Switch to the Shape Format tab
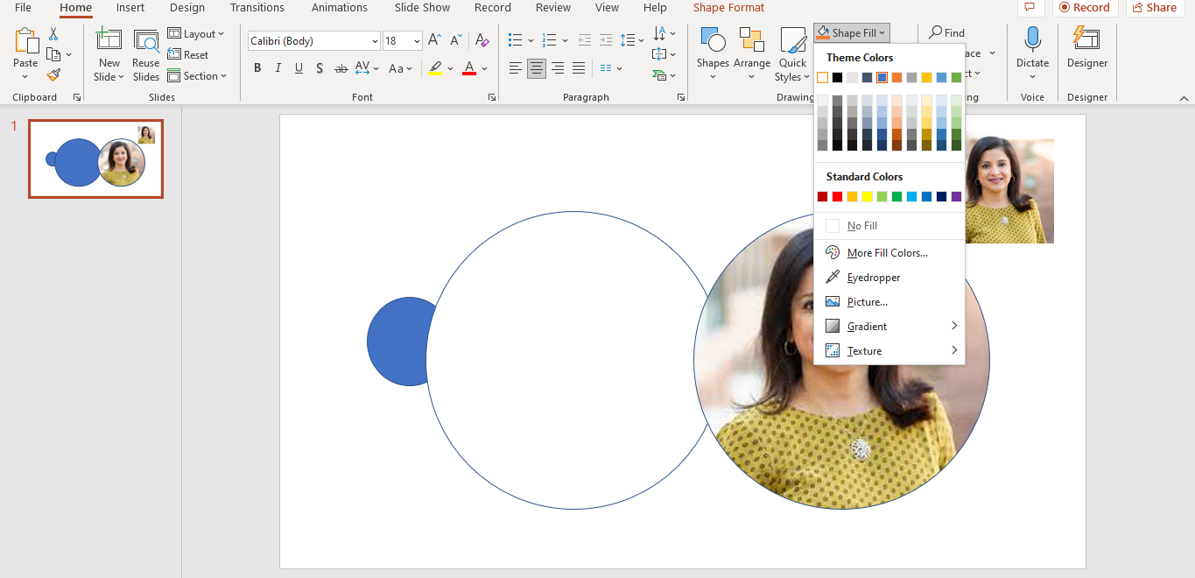Image resolution: width=1195 pixels, height=578 pixels. point(728,8)
